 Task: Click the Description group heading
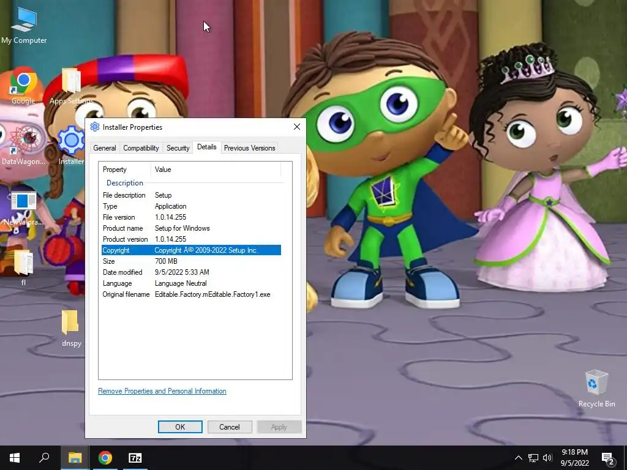(x=125, y=182)
